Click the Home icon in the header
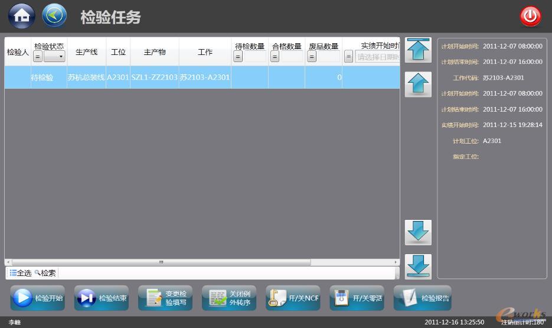Viewport: 552px width, 328px height. (21, 16)
